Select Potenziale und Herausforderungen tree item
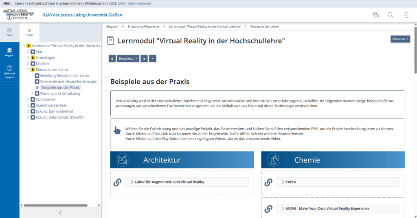Screen dimensions: 417x218 point(68,81)
